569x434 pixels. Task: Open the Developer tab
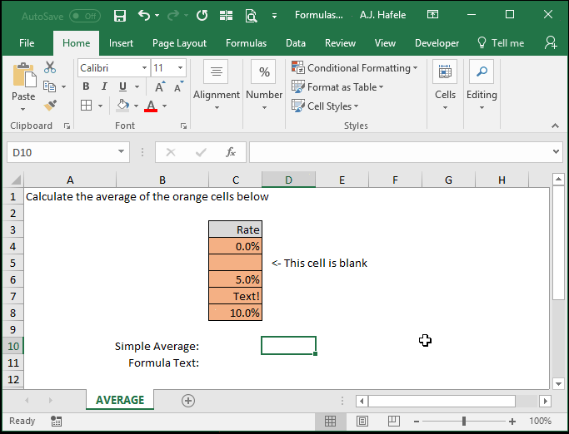[437, 43]
